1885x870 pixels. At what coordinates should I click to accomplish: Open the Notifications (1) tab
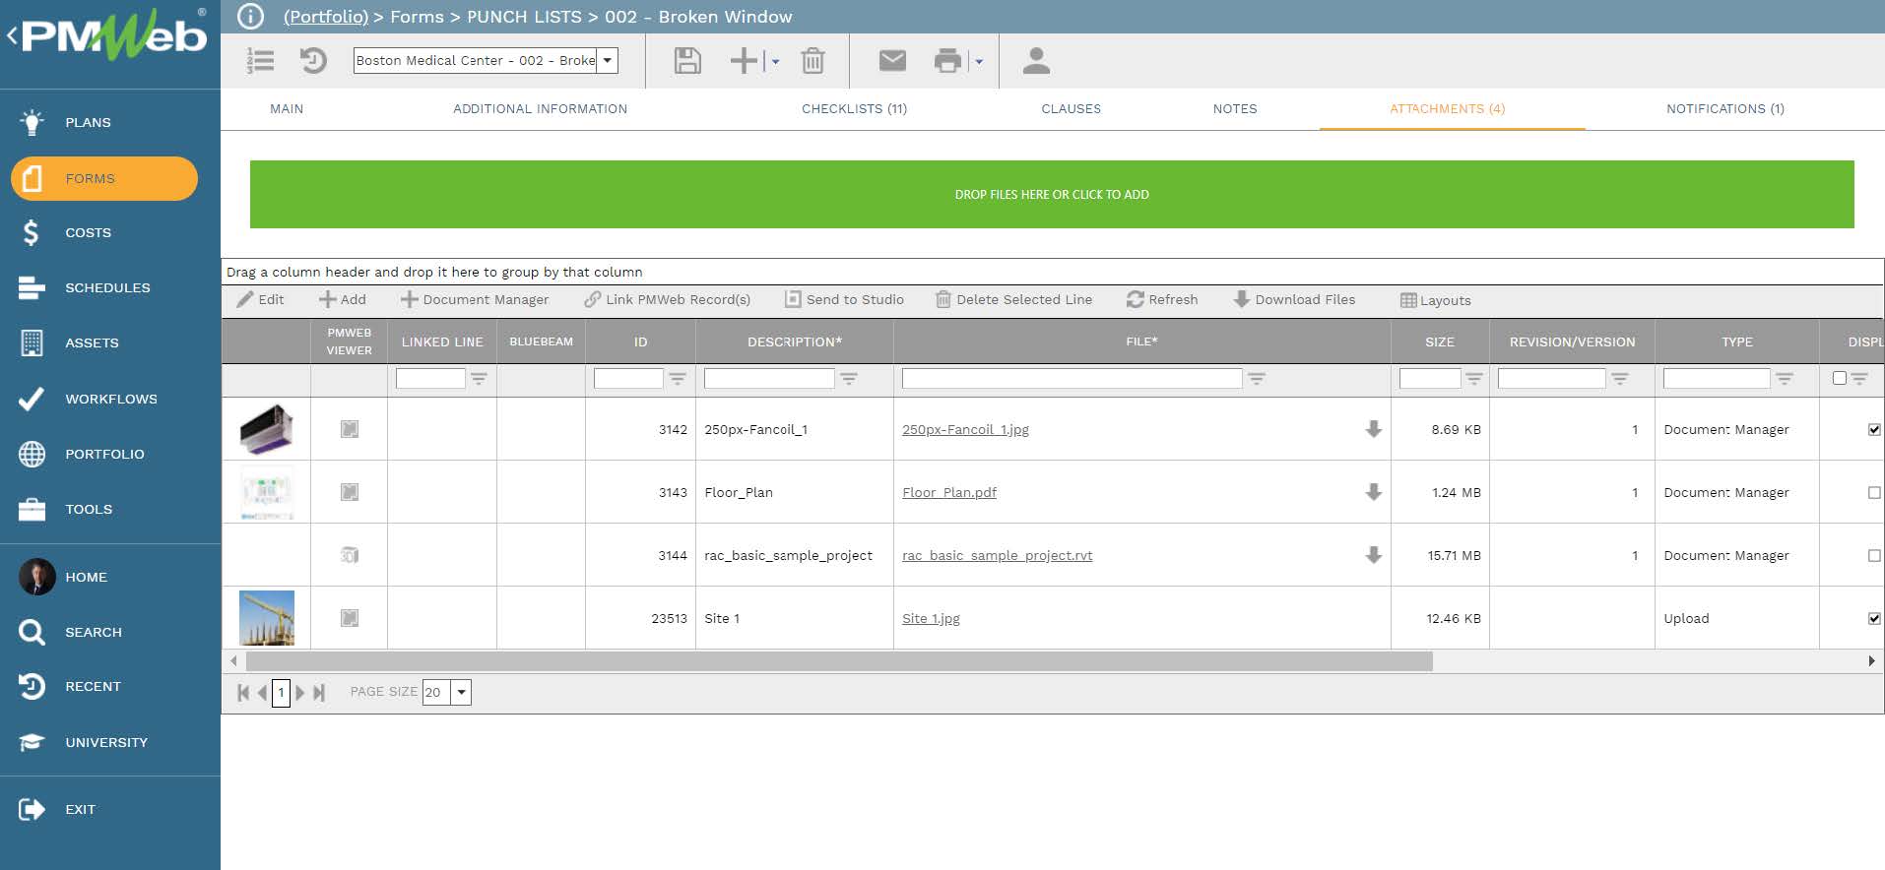[x=1724, y=109]
